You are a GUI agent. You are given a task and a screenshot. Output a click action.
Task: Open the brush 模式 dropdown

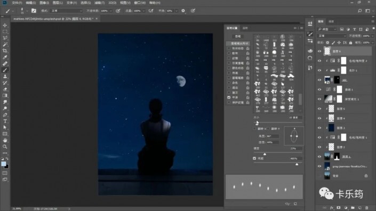coord(66,11)
